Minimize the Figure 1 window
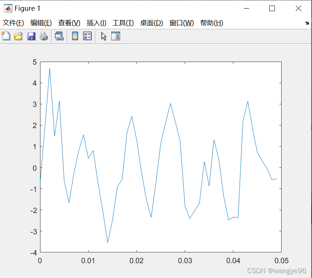The image size is (312, 278). [247, 9]
